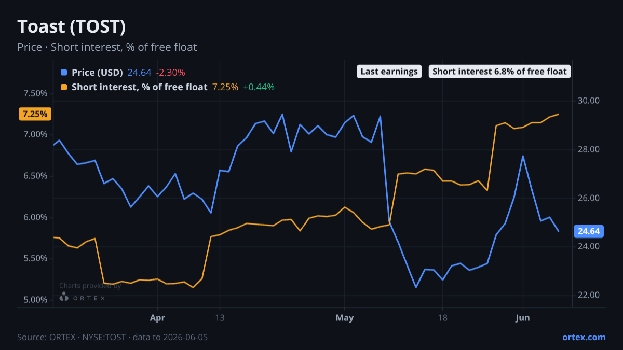Click the 7.25% value in the legend
The width and height of the screenshot is (623, 350).
pos(225,87)
